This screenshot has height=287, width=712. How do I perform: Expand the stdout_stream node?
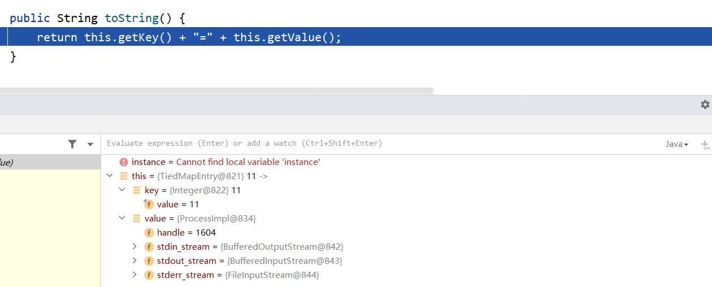coord(134,261)
